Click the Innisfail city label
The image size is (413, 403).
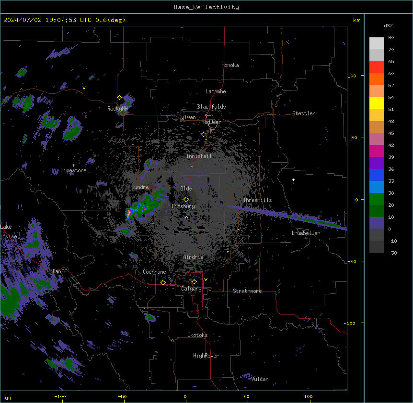point(199,156)
